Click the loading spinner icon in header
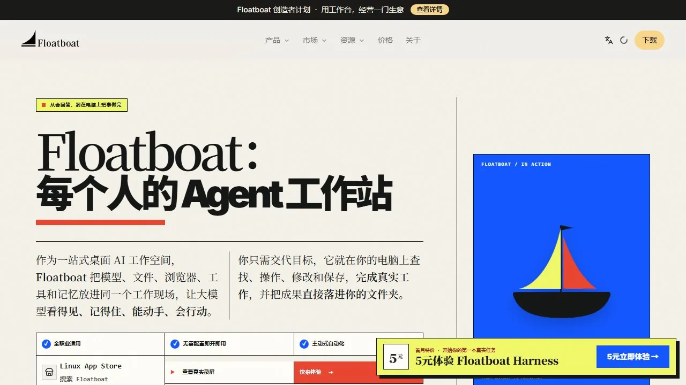Viewport: 686px width, 385px height. pos(624,40)
